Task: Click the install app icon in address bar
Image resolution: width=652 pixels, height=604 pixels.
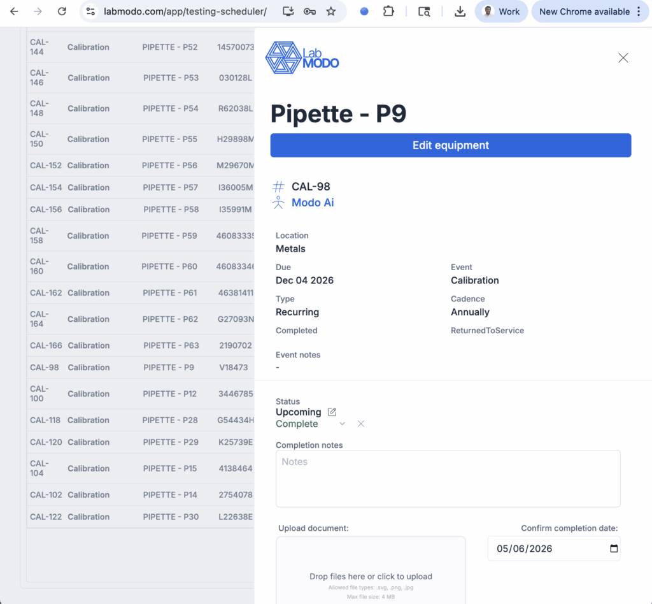Action: pyautogui.click(x=288, y=11)
